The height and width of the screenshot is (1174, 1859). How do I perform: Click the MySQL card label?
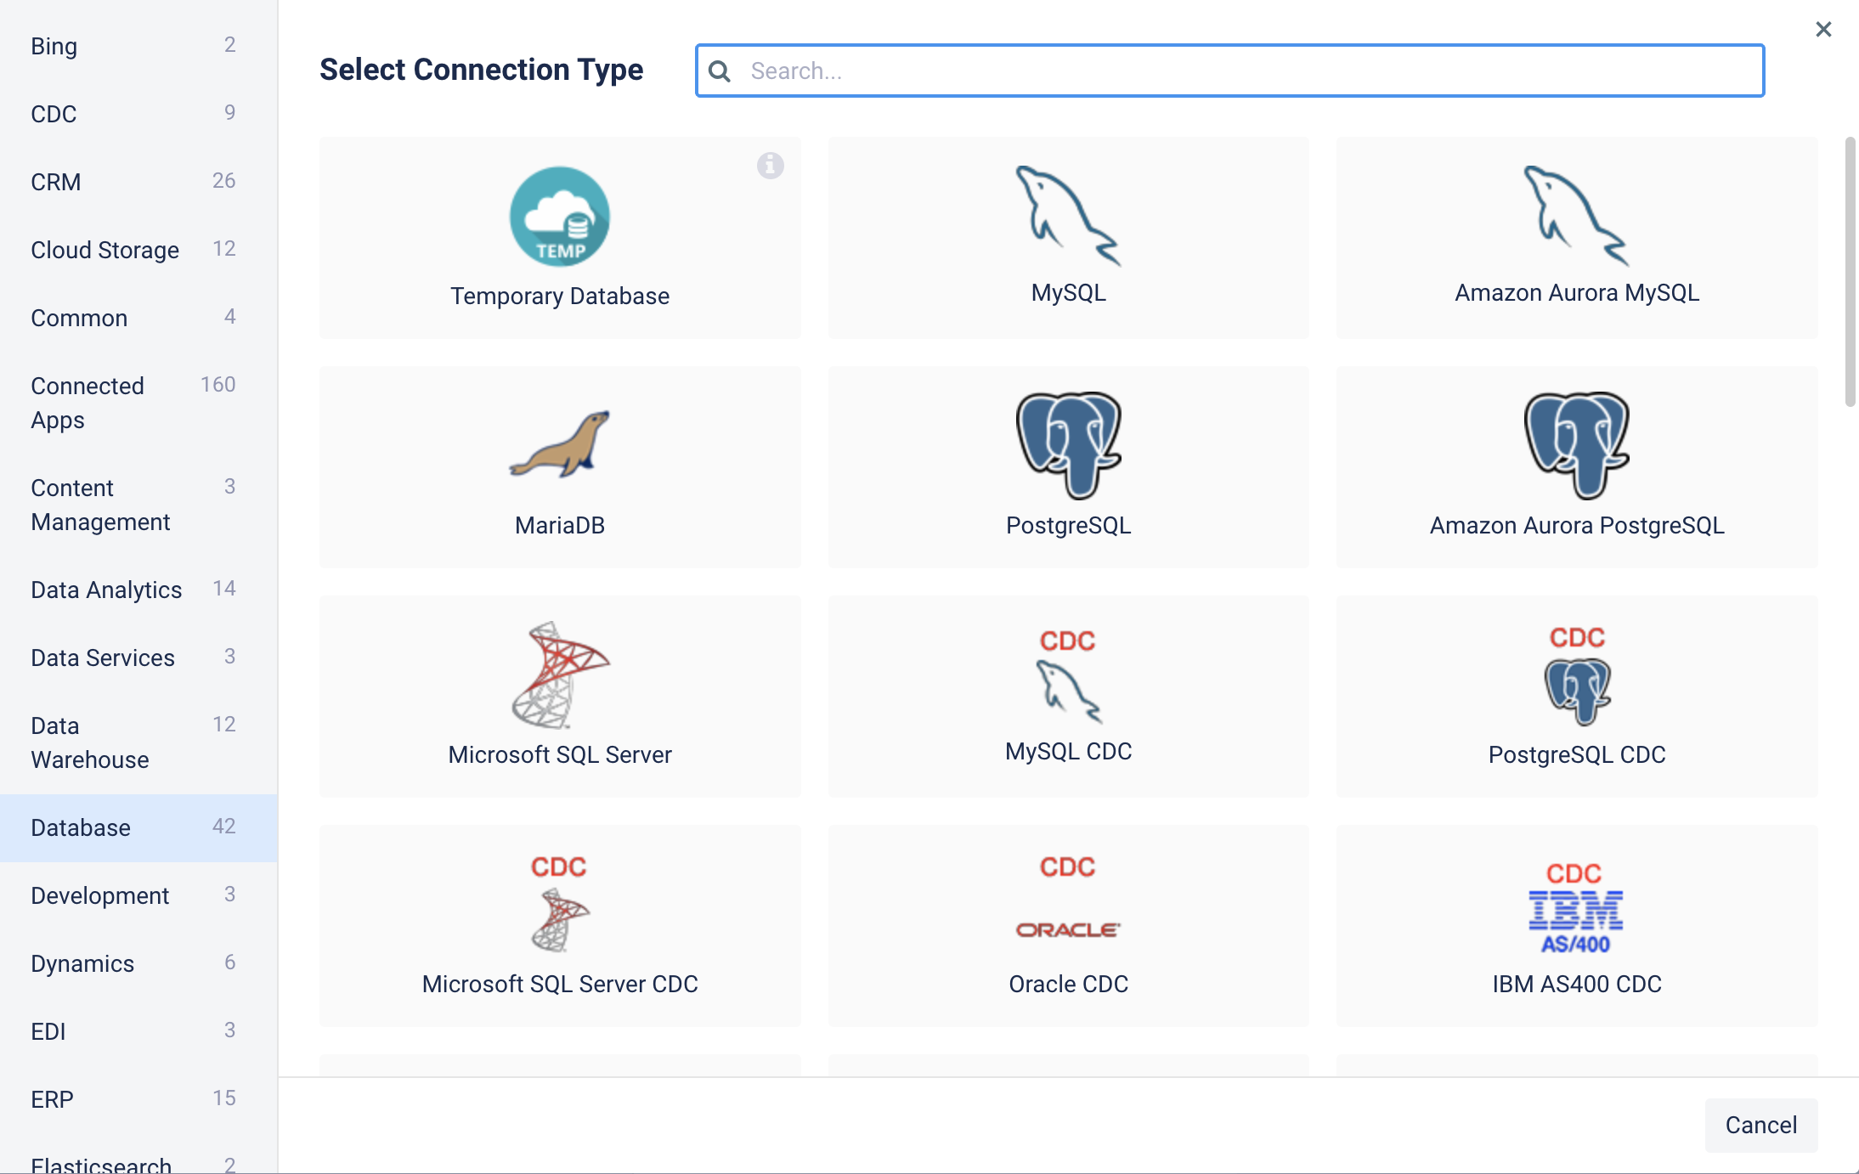click(x=1068, y=292)
